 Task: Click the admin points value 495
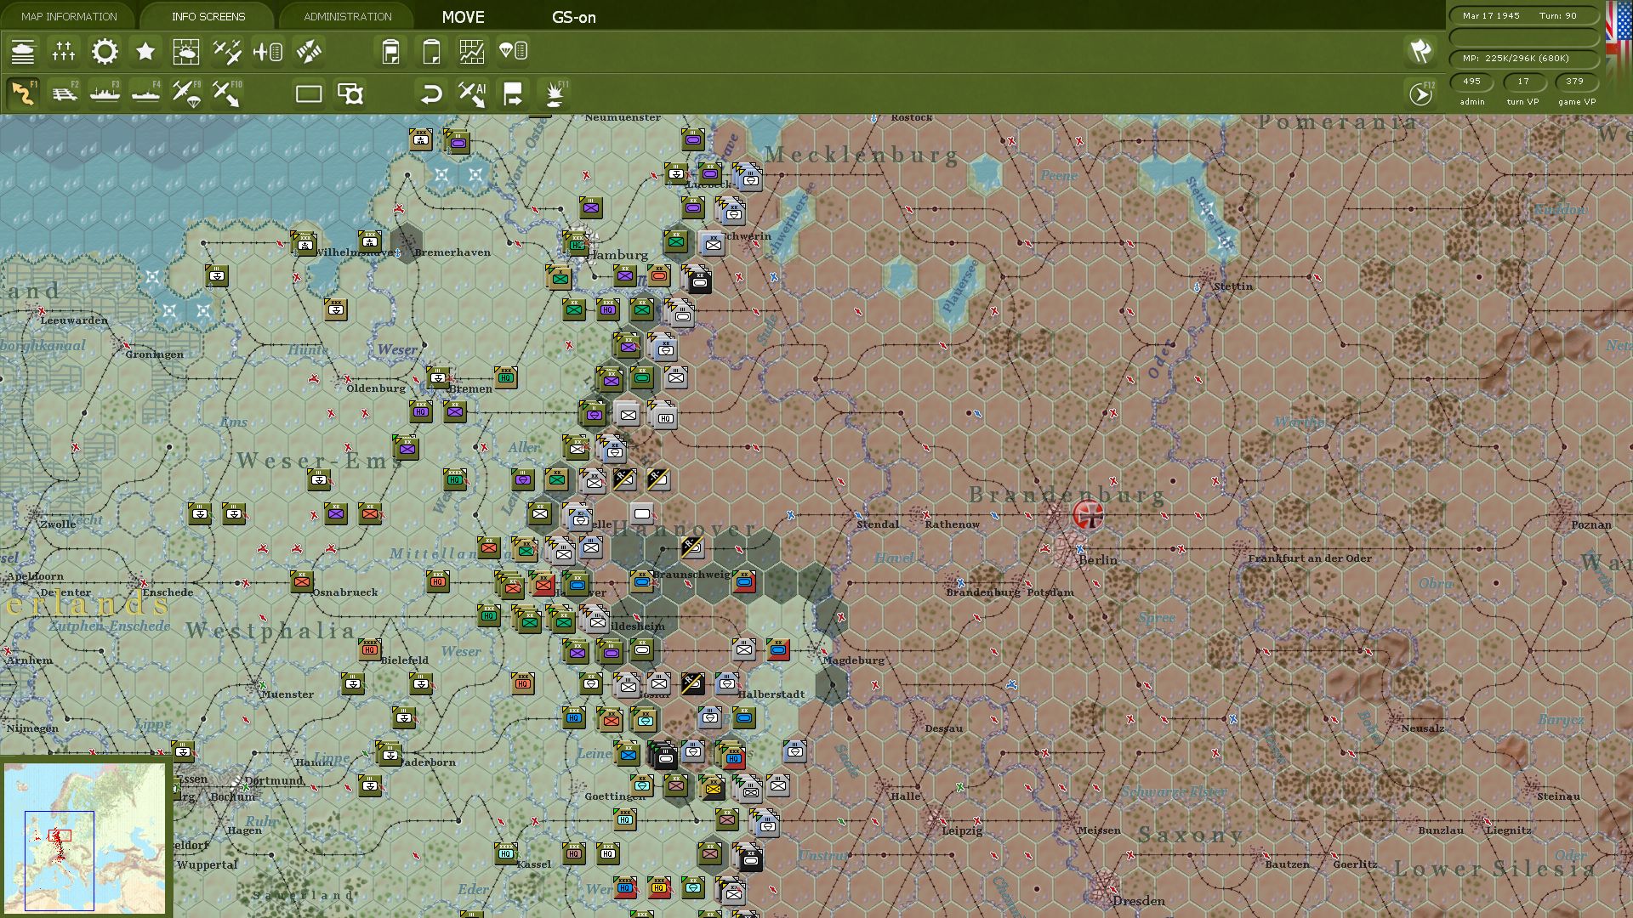point(1472,82)
